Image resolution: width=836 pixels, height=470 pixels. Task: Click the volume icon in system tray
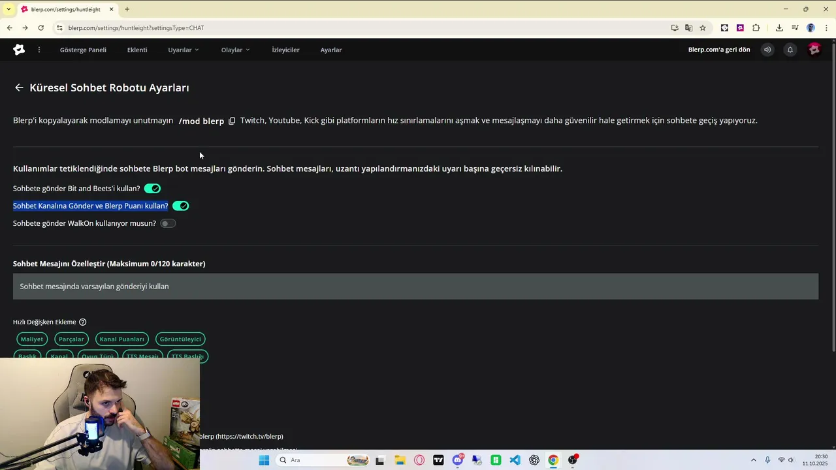tap(791, 460)
